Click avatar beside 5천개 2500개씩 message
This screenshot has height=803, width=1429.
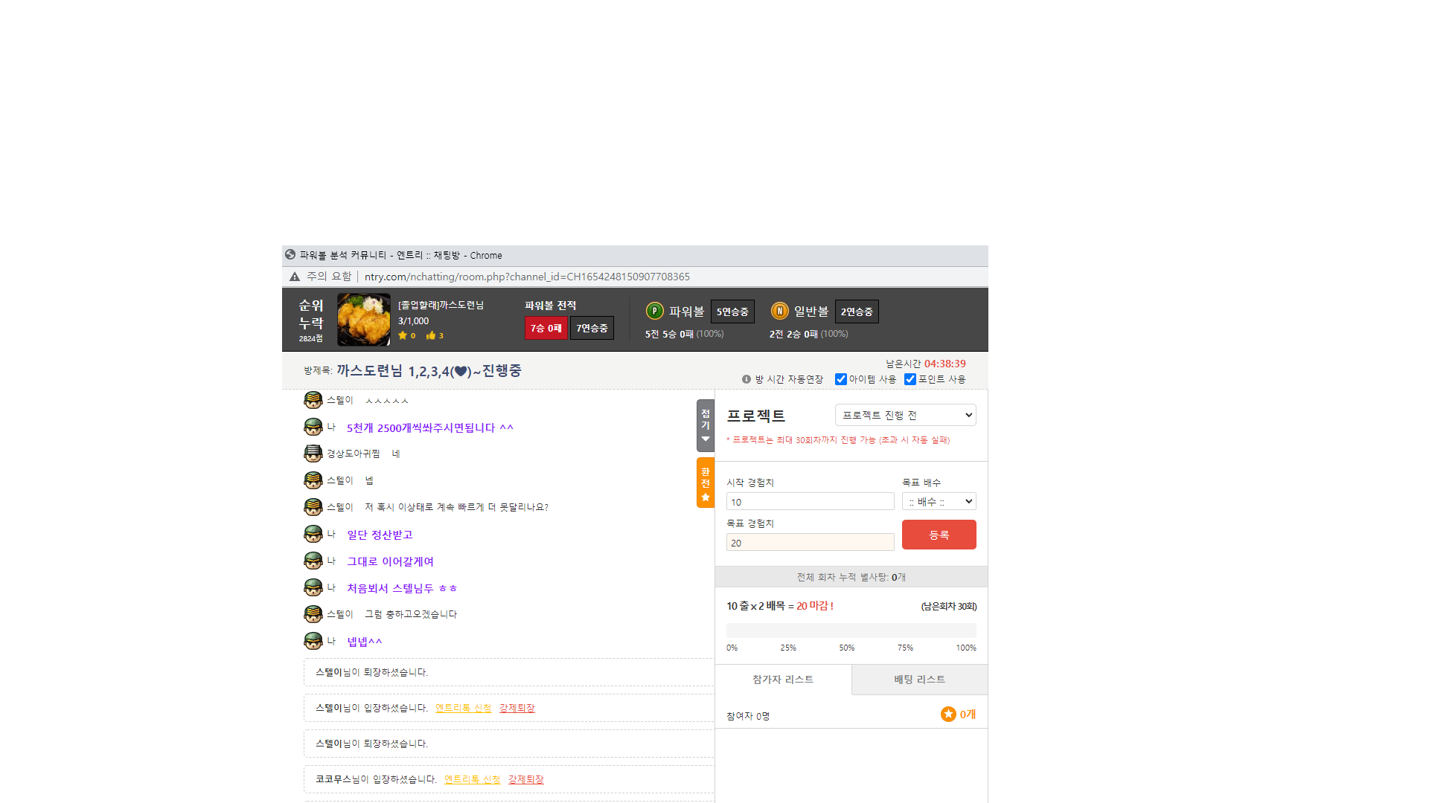[x=313, y=427]
